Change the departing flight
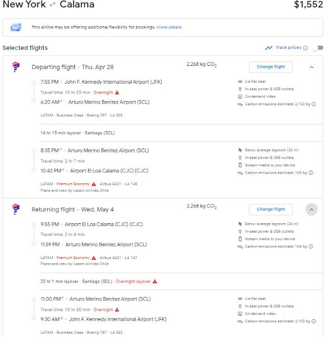Screen dimensions: 328x337 coord(271,67)
